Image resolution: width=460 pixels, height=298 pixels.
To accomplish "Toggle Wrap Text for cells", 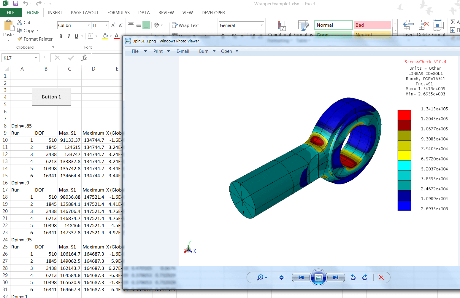I will click(x=185, y=26).
